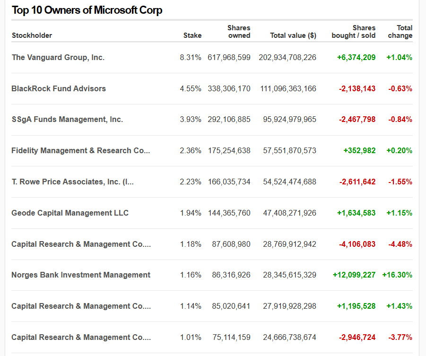Image resolution: width=426 pixels, height=356 pixels.
Task: Open SSgA Funds Management, Inc. entry
Action: click(x=68, y=119)
